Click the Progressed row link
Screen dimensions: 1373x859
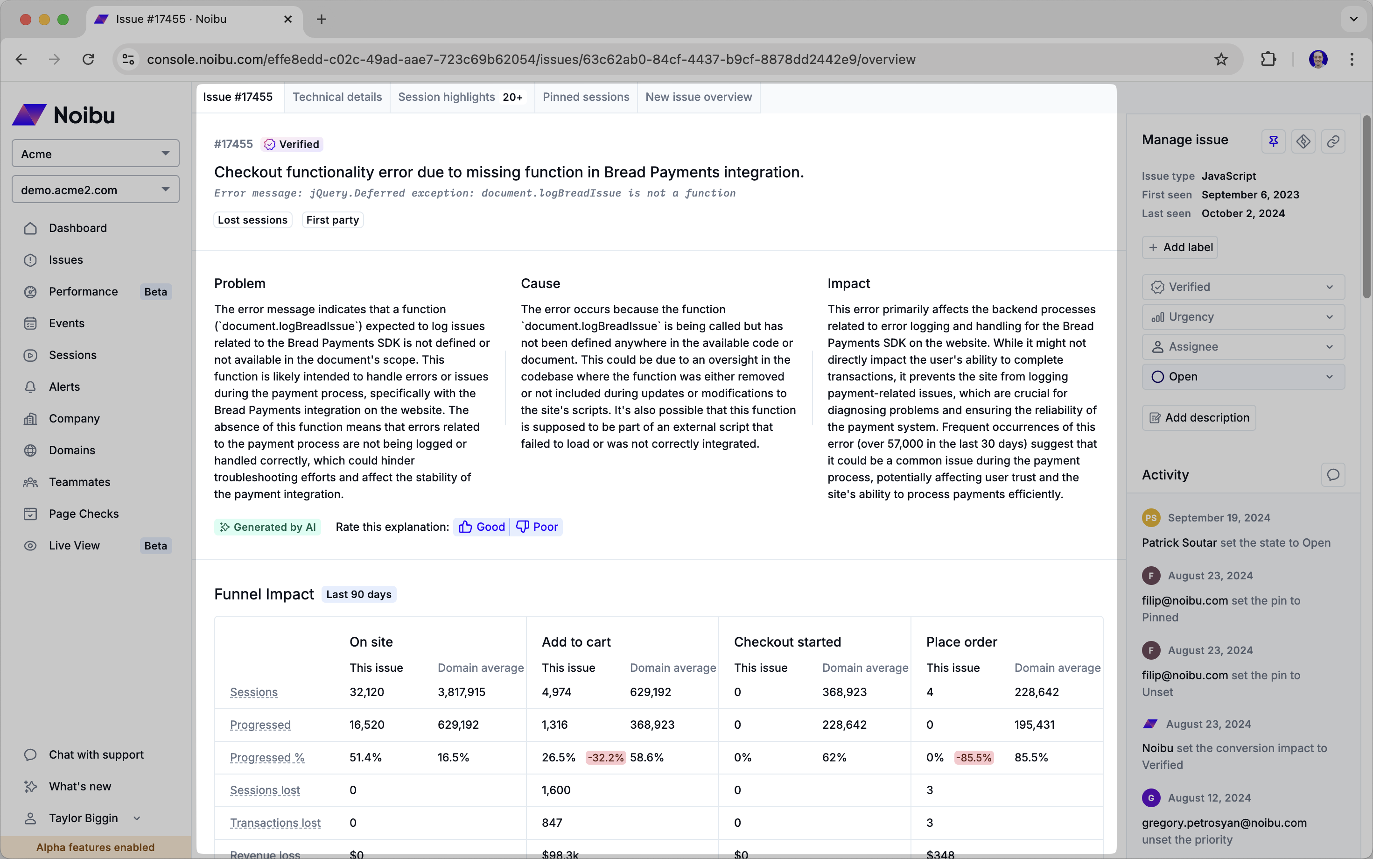click(x=260, y=725)
